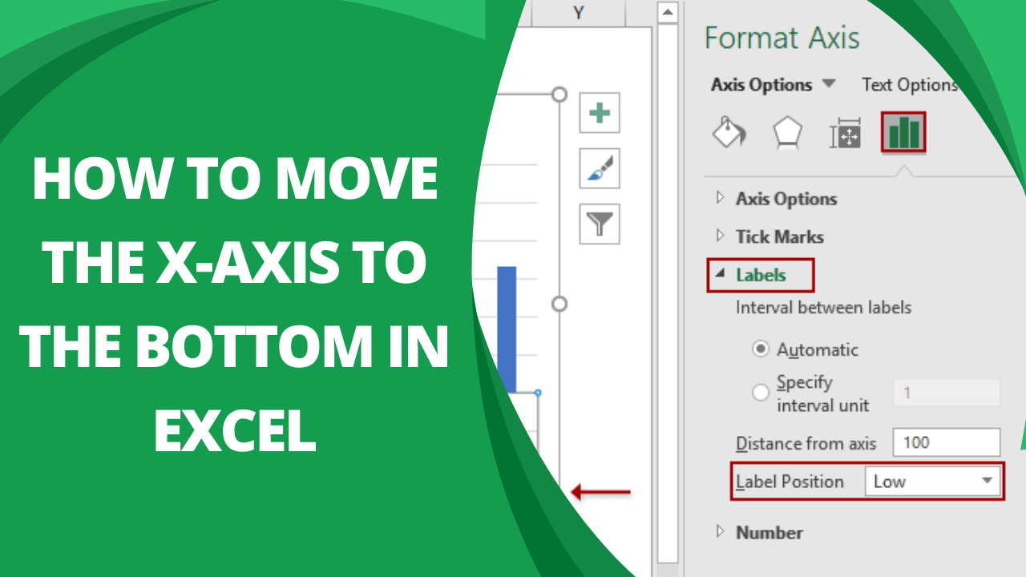Viewport: 1026px width, 577px height.
Task: Select the Fill & Line icon
Action: click(x=728, y=133)
